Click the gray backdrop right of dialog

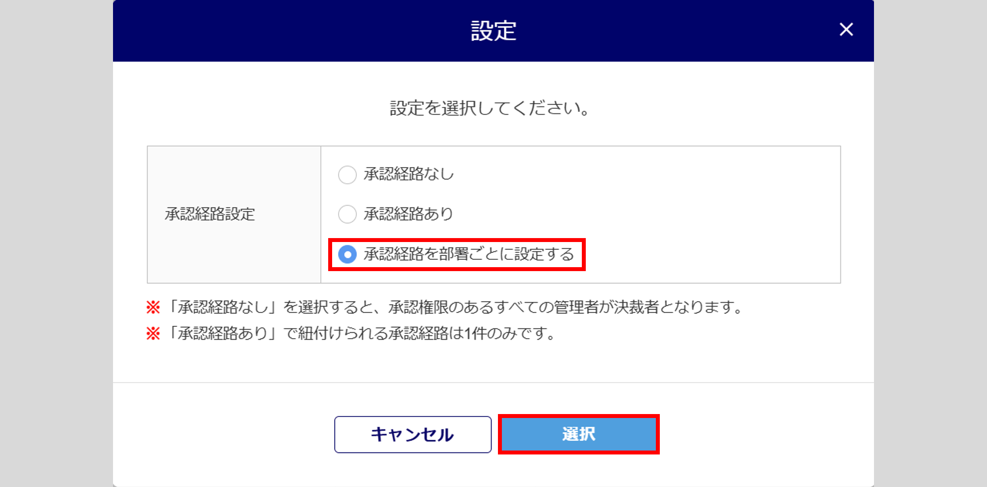click(x=930, y=246)
